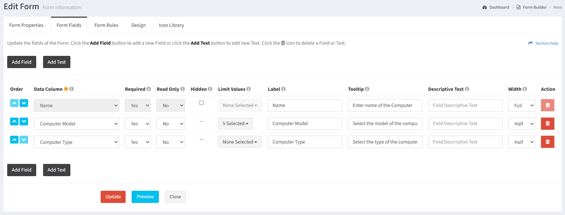Click the Preview button

(x=145, y=197)
